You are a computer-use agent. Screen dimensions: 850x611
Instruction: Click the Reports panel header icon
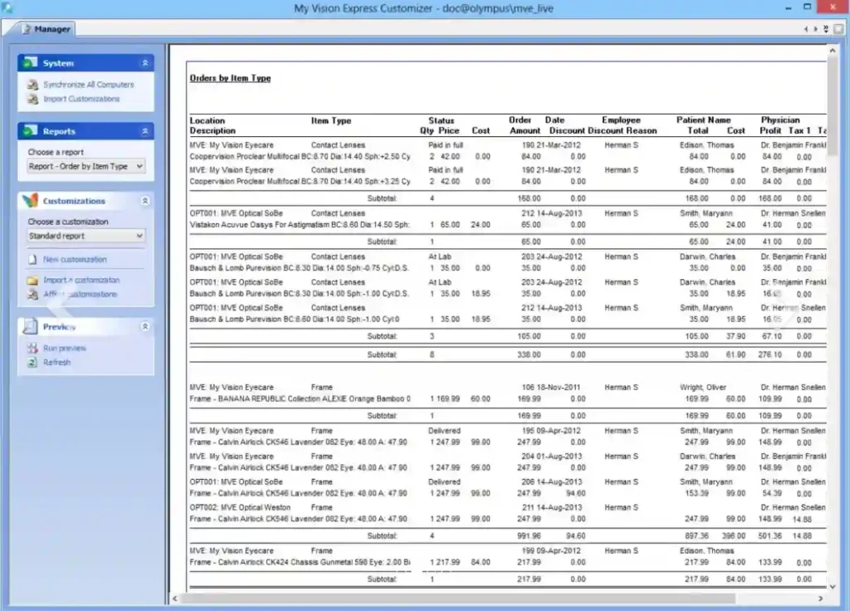tap(32, 130)
